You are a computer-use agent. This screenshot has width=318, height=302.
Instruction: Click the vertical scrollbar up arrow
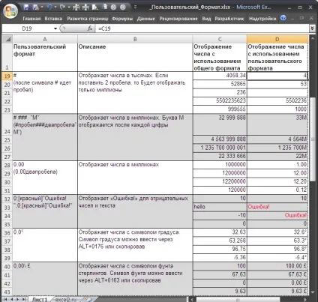[312, 39]
